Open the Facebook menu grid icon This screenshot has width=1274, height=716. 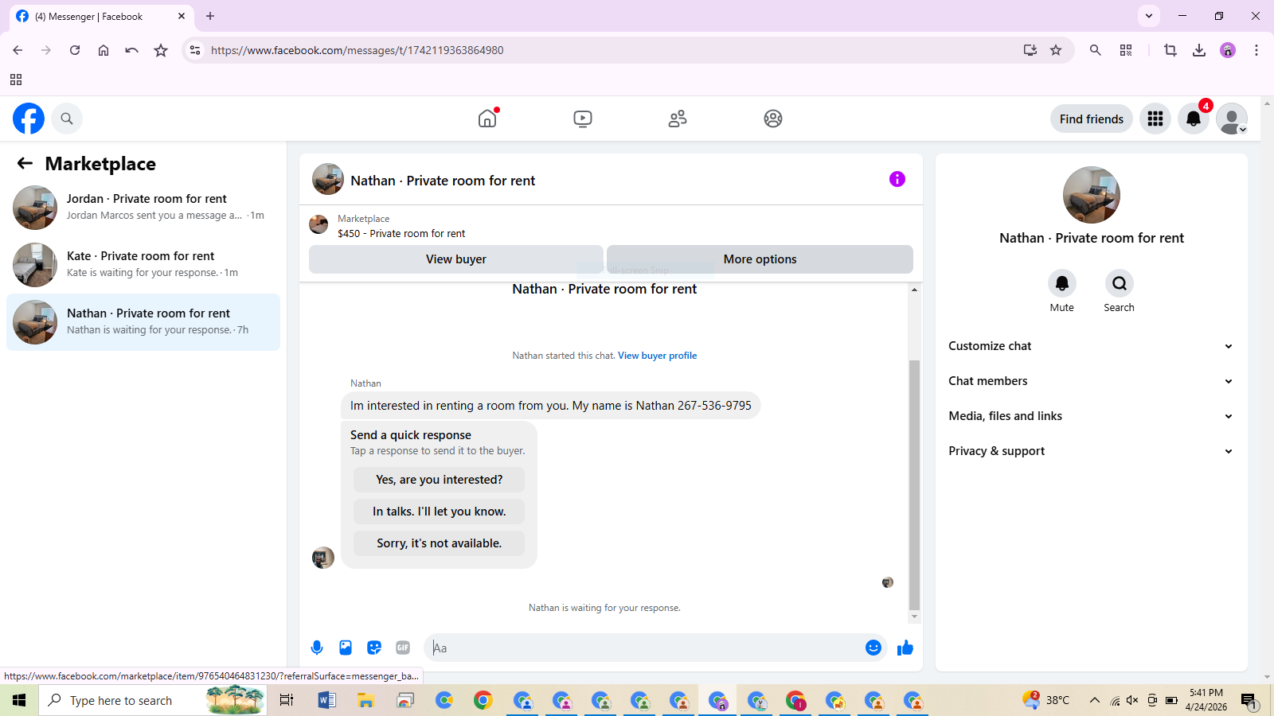(1155, 119)
